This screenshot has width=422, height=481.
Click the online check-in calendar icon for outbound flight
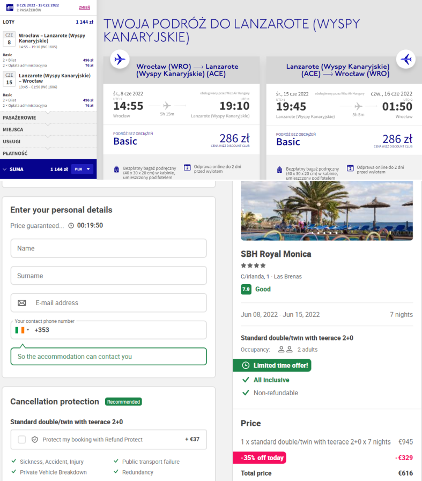(187, 167)
